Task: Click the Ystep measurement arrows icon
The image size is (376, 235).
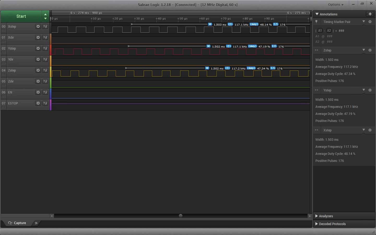Action: pos(316,90)
